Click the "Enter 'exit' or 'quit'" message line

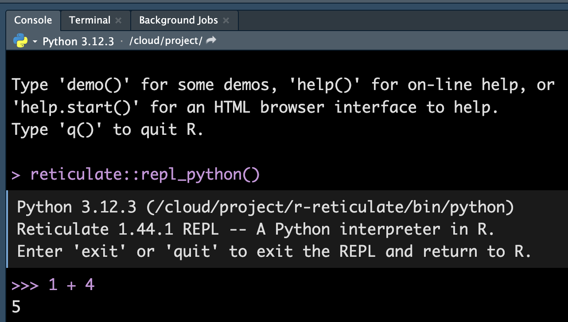coord(273,251)
